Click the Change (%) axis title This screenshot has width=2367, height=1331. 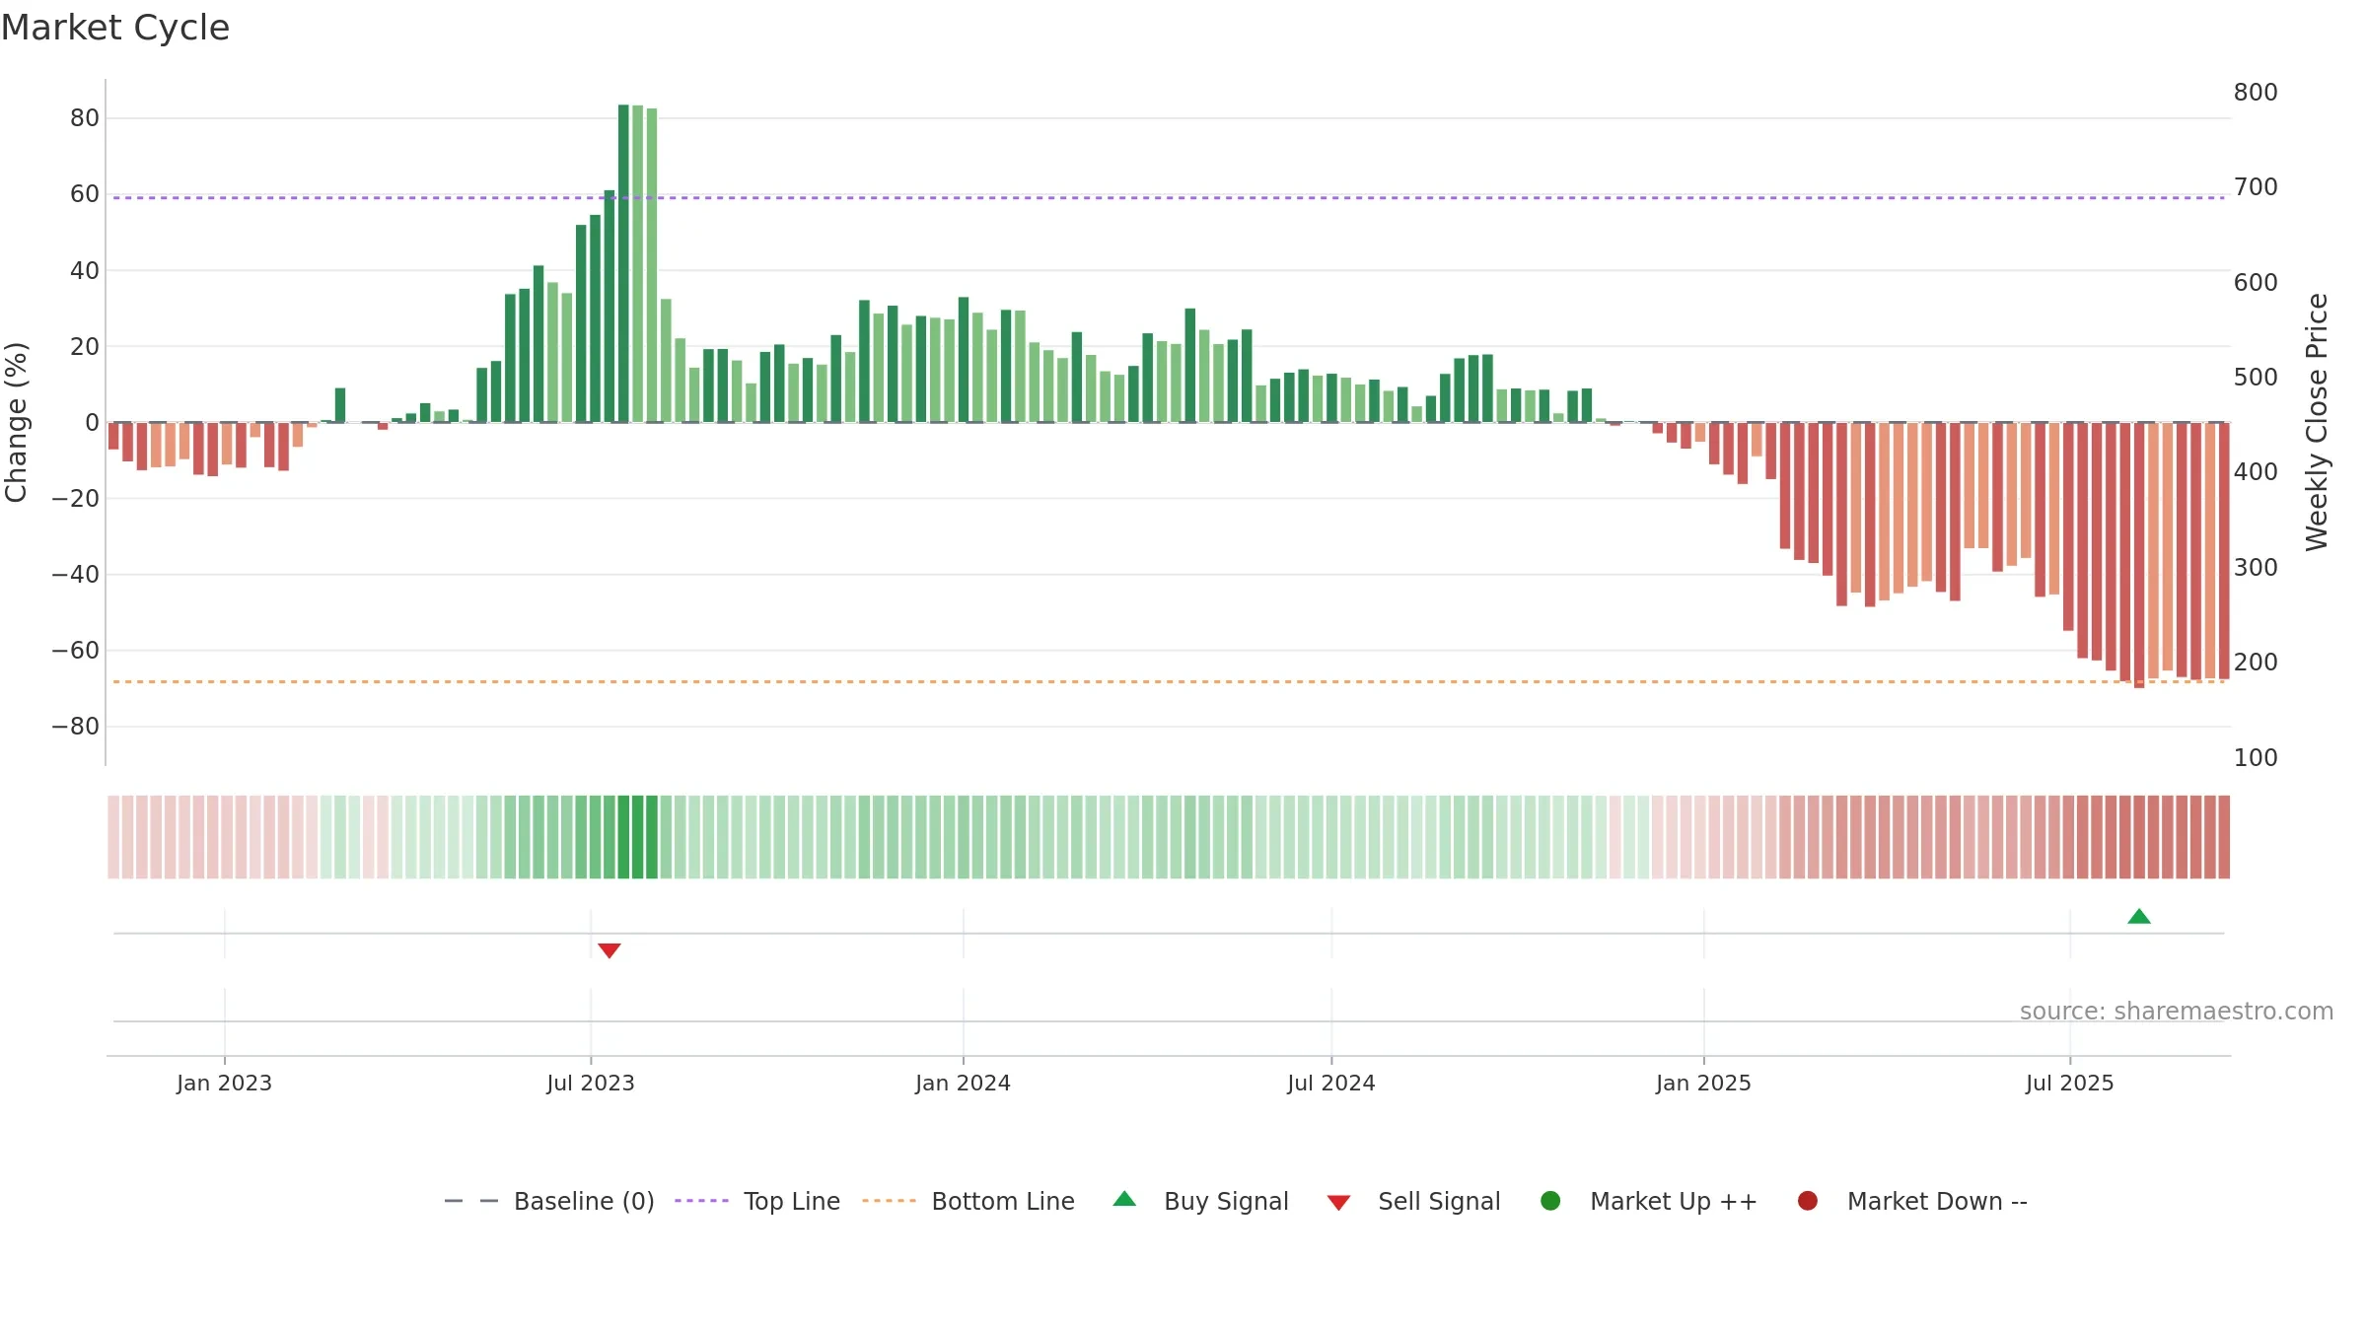[x=16, y=422]
